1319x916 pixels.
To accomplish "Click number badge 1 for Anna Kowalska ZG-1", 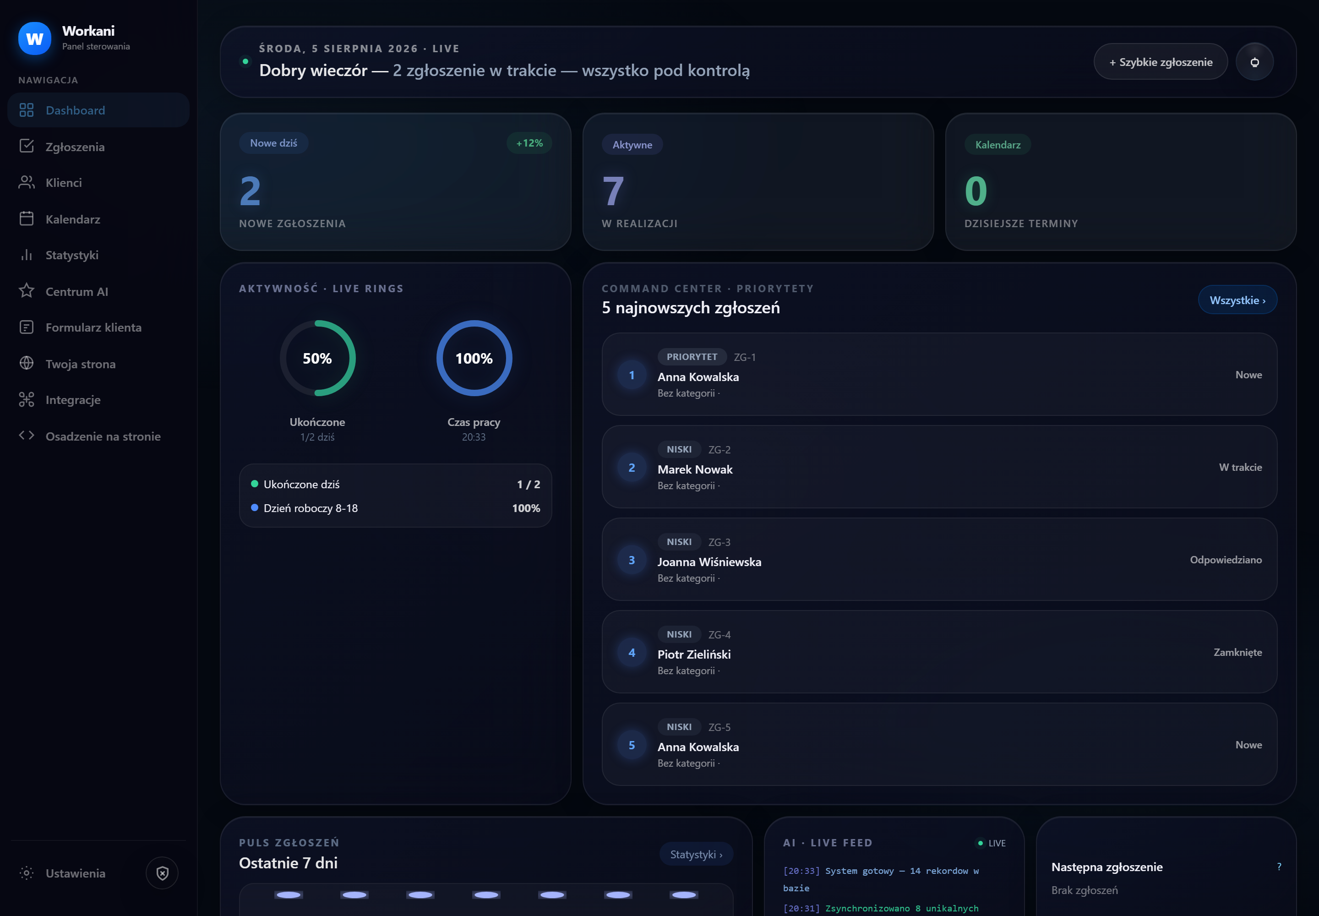I will (x=632, y=375).
